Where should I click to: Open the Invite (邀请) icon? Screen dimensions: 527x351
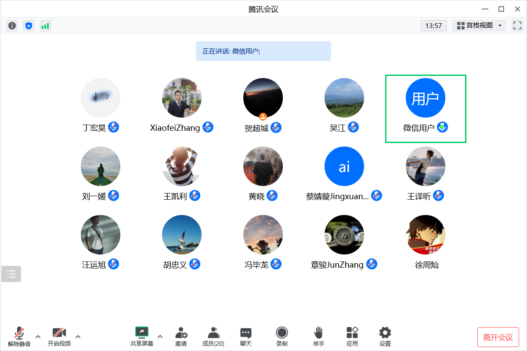[181, 337]
